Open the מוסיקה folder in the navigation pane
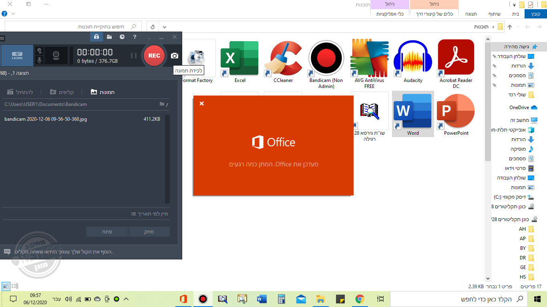The image size is (547, 307). pos(522,149)
